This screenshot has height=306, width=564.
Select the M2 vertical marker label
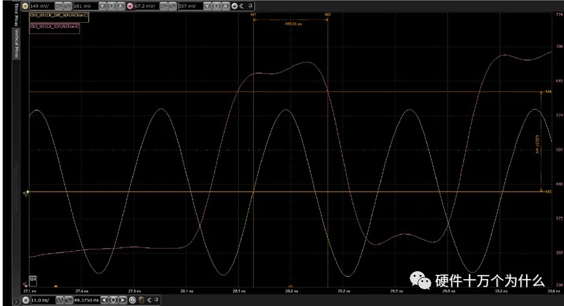coord(328,14)
